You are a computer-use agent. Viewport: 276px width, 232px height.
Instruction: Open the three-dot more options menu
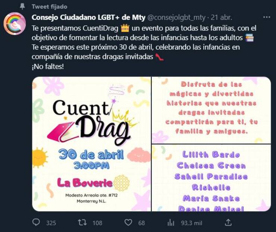(267, 17)
